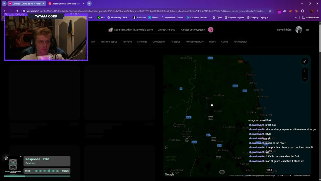Viewport: 321px width, 181px height.
Task: Click the pink Airbnb search button
Action: click(211, 30)
